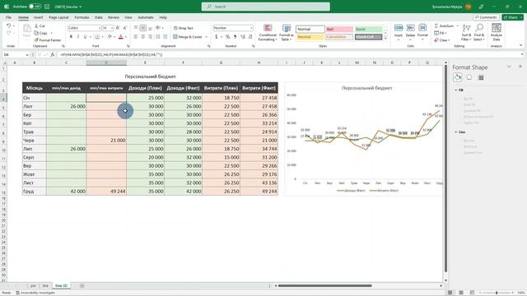Switch to the Page Layout tab
Viewport: 527px width, 296px height.
click(58, 17)
